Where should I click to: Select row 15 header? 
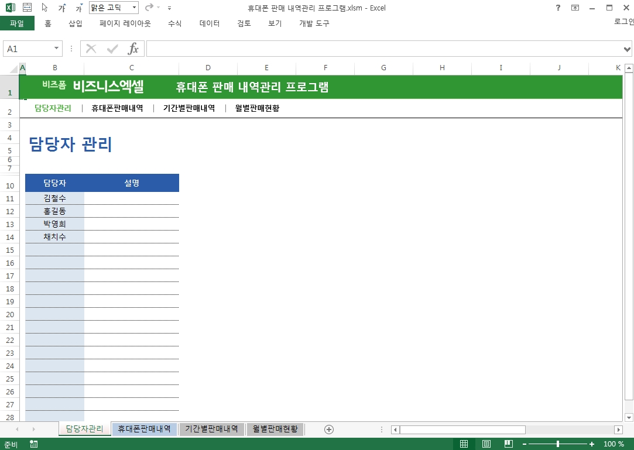[x=10, y=250]
